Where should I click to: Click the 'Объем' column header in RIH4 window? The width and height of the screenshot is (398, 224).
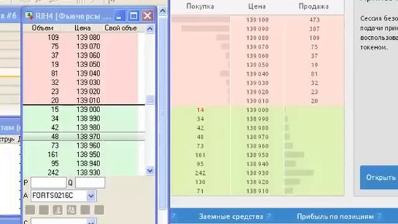(42, 28)
